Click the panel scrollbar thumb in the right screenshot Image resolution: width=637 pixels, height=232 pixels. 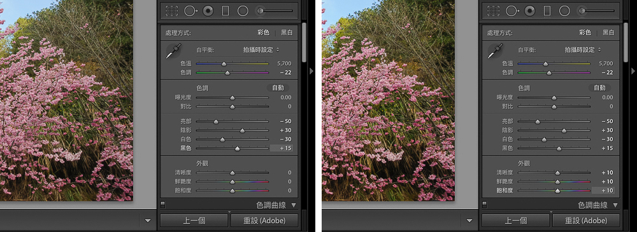tap(626, 43)
